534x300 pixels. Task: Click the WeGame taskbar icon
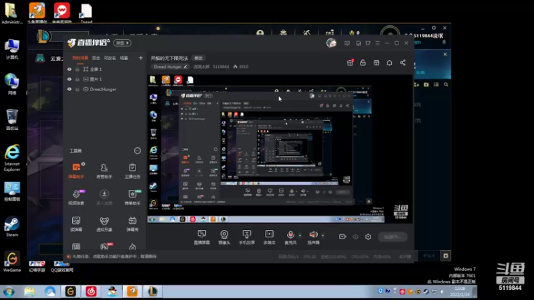71,291
